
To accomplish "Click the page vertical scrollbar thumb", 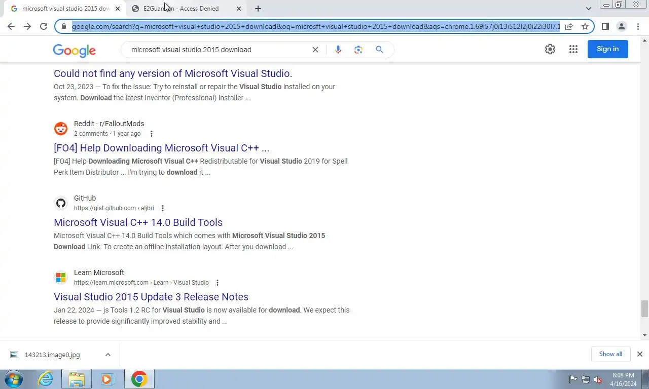I will click(x=644, y=308).
